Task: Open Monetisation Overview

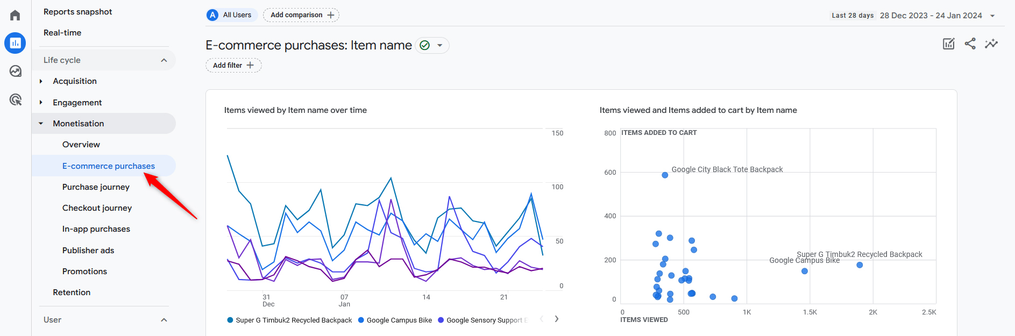Action: (81, 145)
